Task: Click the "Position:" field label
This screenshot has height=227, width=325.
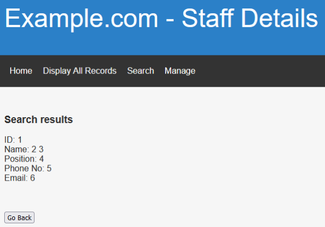Action: [x=20, y=159]
